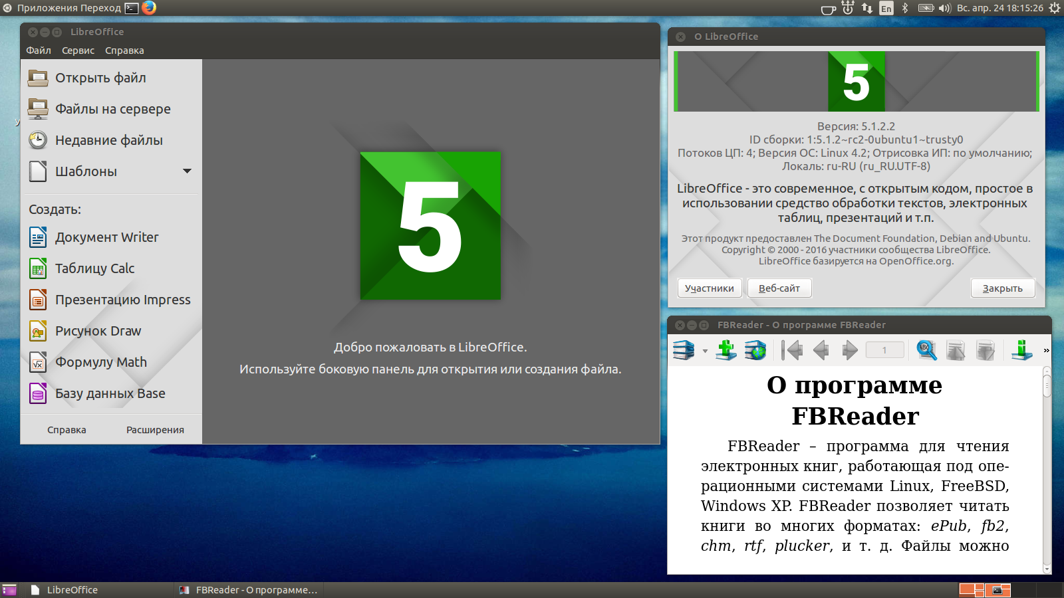Open the Bluetooth indicator in system tray
This screenshot has height=598, width=1064.
tap(905, 8)
